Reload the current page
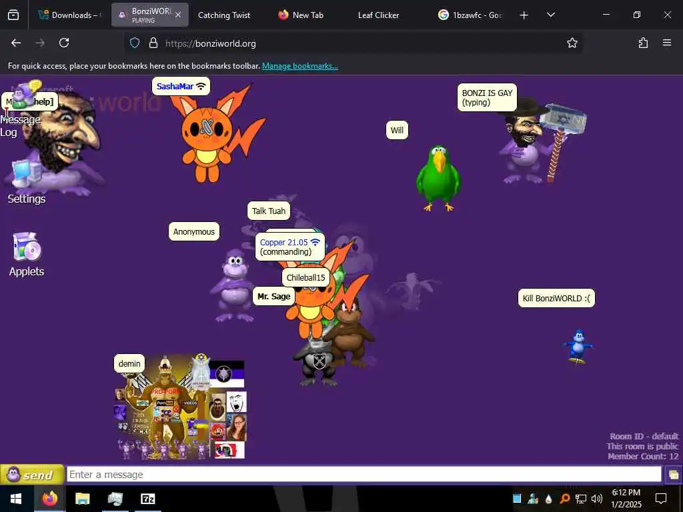683x512 pixels. (64, 43)
